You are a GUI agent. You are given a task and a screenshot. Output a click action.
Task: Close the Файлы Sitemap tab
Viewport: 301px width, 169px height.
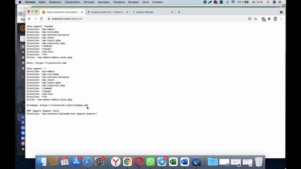click(x=172, y=12)
